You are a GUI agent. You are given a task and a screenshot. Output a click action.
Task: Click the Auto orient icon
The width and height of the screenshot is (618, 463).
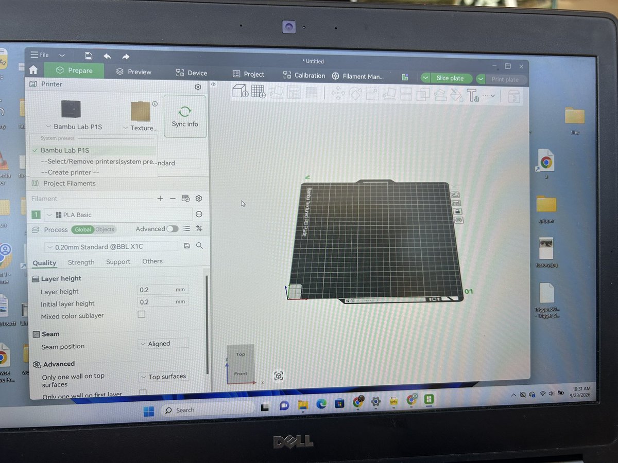[277, 92]
